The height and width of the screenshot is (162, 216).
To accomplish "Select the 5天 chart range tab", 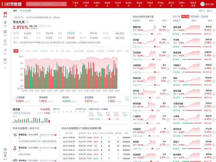I will (21, 51).
